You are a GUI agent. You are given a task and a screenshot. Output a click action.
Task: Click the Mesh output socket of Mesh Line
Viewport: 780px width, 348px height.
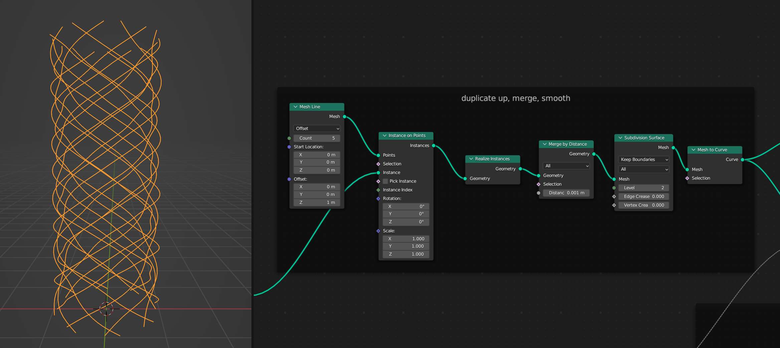click(x=345, y=117)
